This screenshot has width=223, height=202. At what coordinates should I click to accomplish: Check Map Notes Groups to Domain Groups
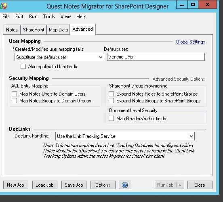tap(15, 101)
